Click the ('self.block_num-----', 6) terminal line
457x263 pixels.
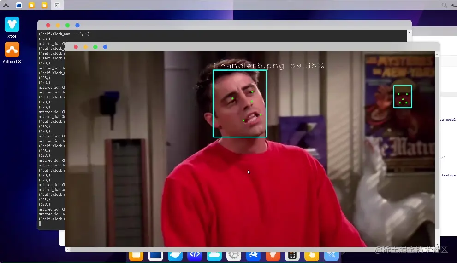[64, 34]
